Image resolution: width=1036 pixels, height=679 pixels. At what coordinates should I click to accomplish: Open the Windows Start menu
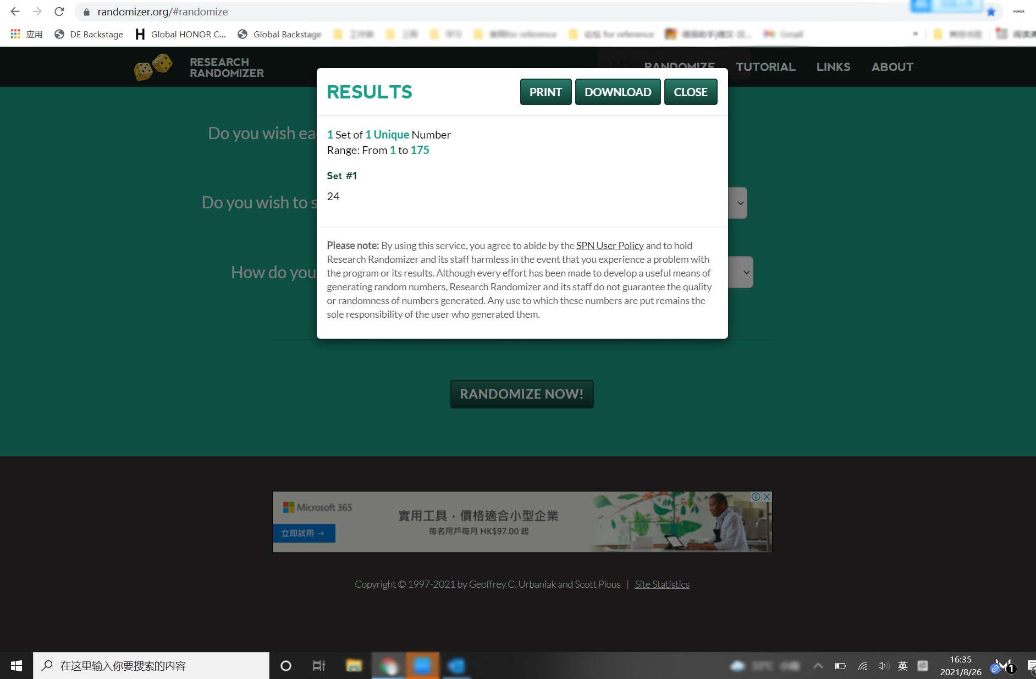pos(15,665)
